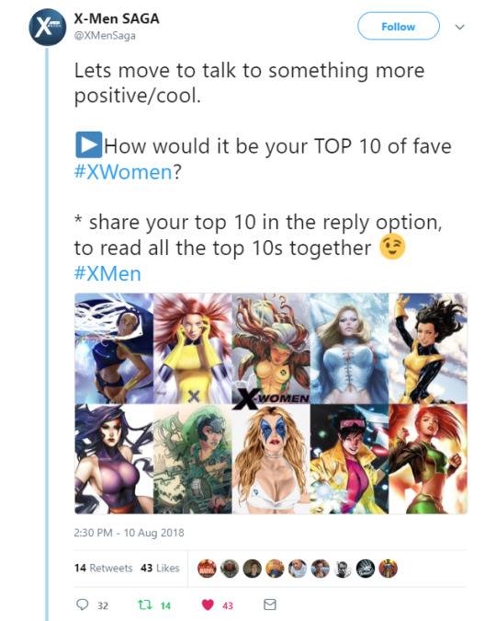Open the X-Men SAGA display name
The width and height of the screenshot is (496, 621).
pos(117,18)
